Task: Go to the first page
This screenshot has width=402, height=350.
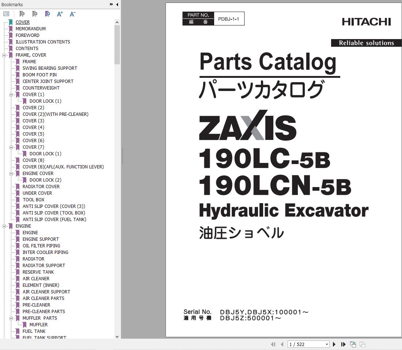Action: click(x=273, y=345)
